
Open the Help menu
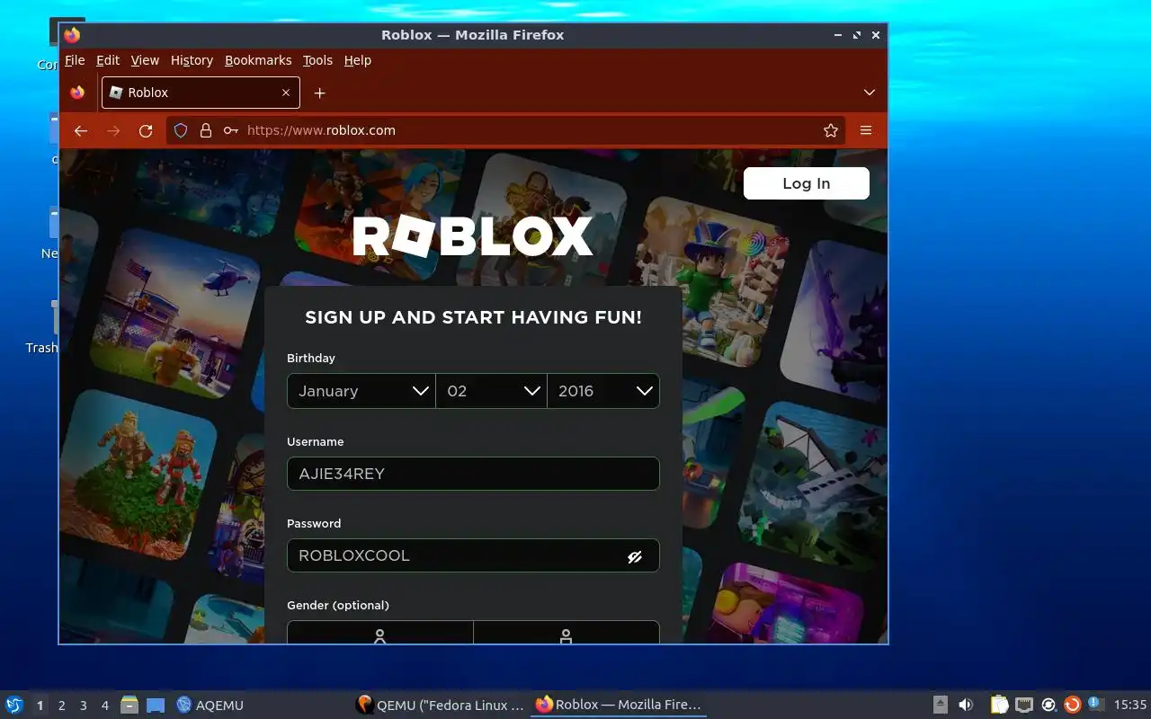point(358,60)
